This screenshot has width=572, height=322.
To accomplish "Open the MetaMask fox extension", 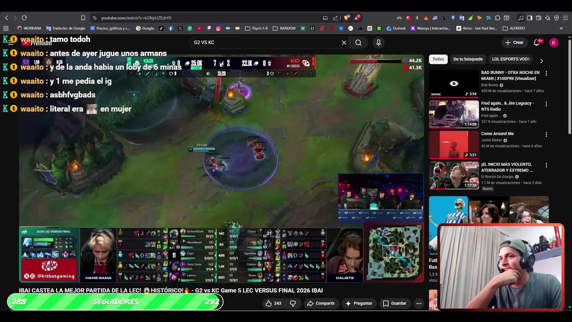I will tap(426, 18).
